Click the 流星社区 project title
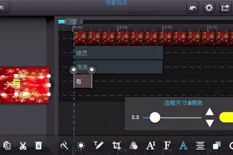This screenshot has width=233, height=155. (x=116, y=3)
